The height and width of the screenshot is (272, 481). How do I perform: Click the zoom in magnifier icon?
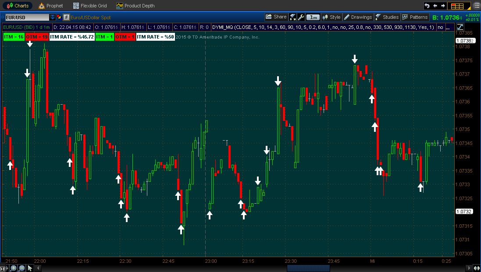pyautogui.click(x=14, y=268)
